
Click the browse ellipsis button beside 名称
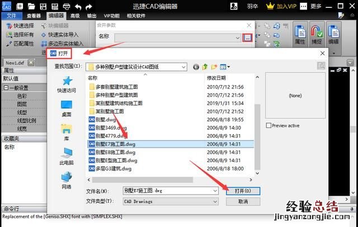pyautogui.click(x=247, y=37)
